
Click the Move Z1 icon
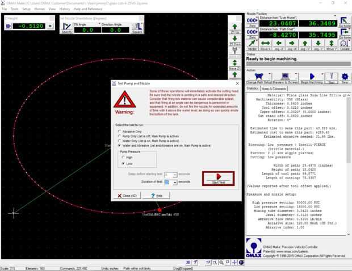tap(234, 64)
